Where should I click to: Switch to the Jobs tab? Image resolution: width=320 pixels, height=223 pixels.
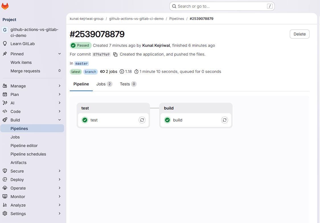point(104,84)
